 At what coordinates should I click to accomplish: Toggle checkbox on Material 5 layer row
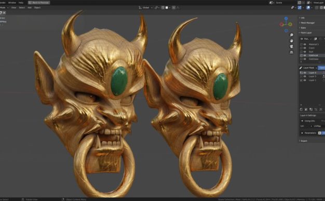[x=301, y=44]
